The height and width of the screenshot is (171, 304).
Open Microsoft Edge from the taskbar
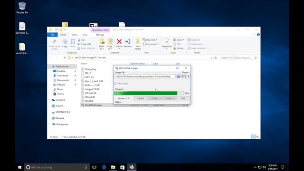104,167
